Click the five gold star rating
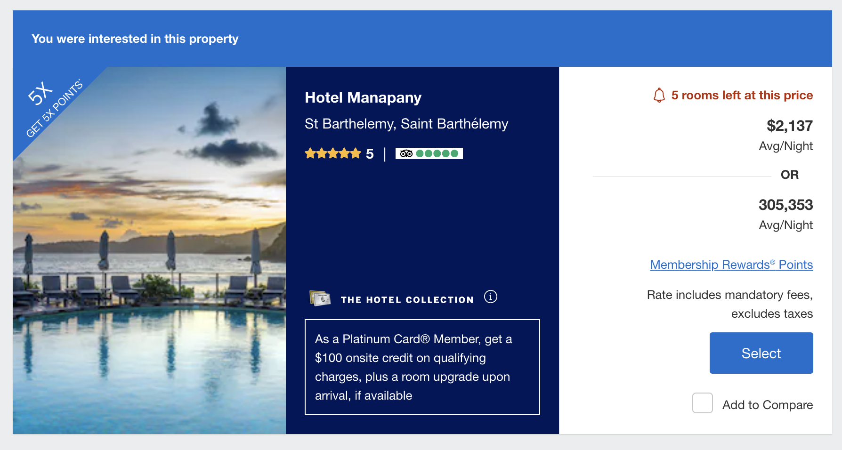Screen dimensions: 842x450 pos(333,153)
